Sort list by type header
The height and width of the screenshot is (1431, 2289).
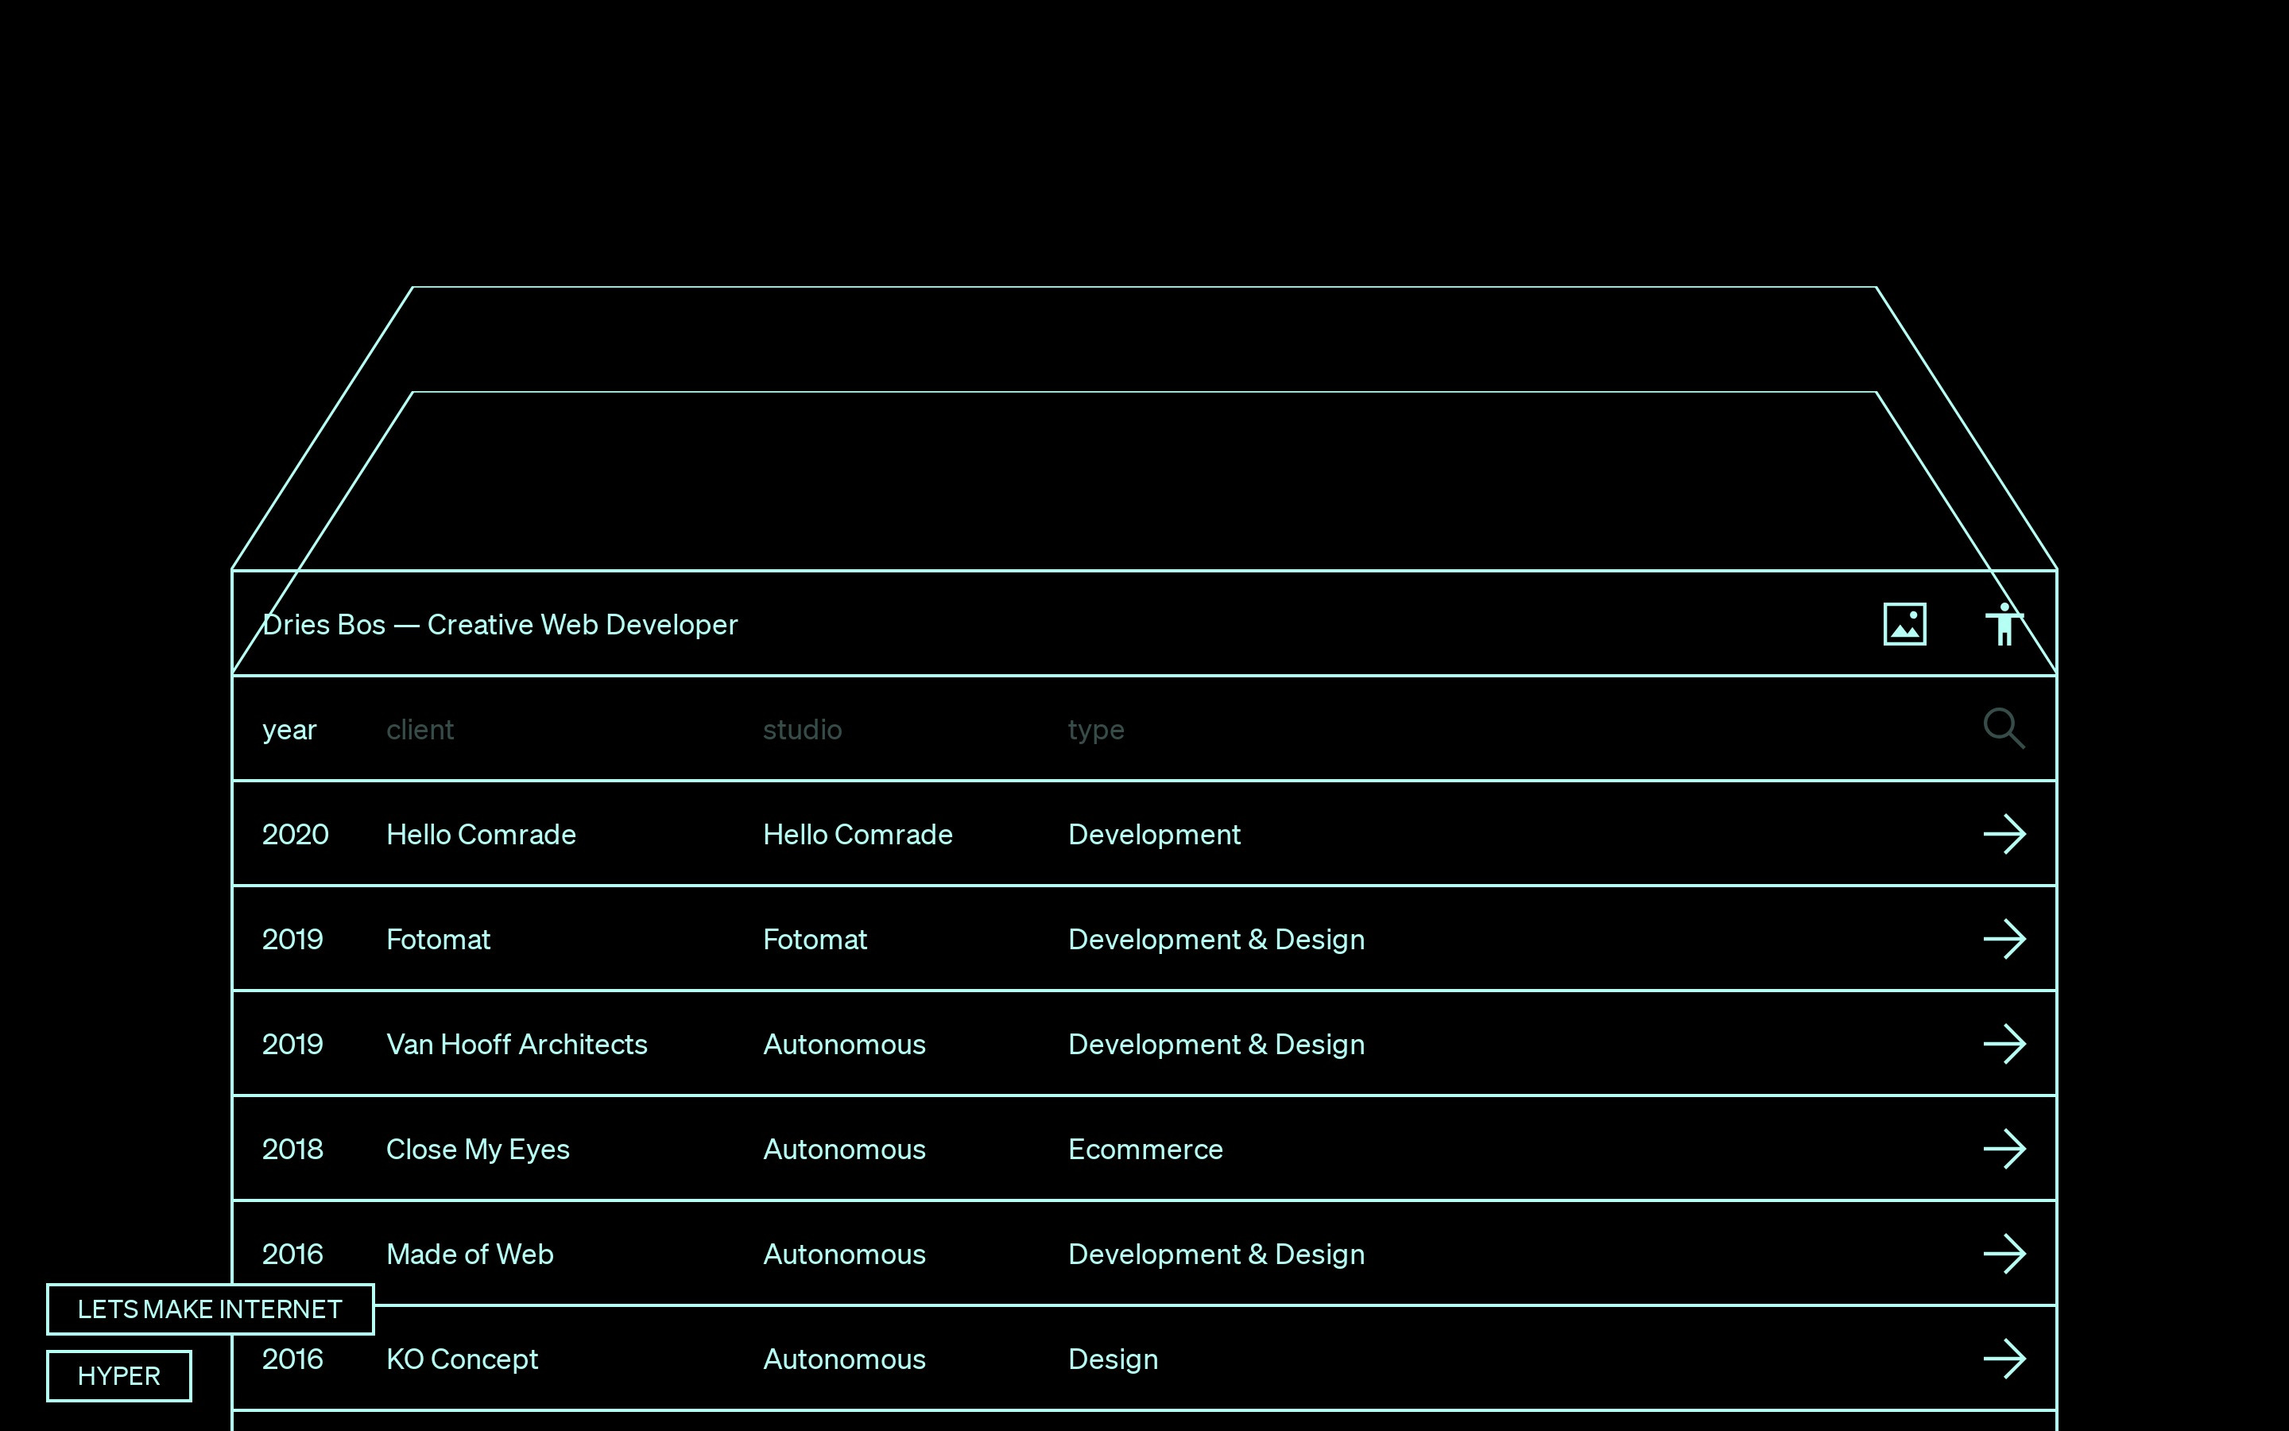pos(1095,730)
